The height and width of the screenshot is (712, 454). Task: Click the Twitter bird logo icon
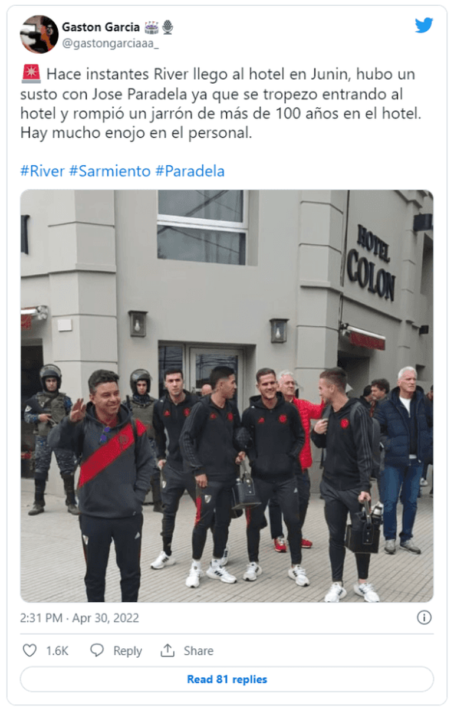[x=423, y=25]
